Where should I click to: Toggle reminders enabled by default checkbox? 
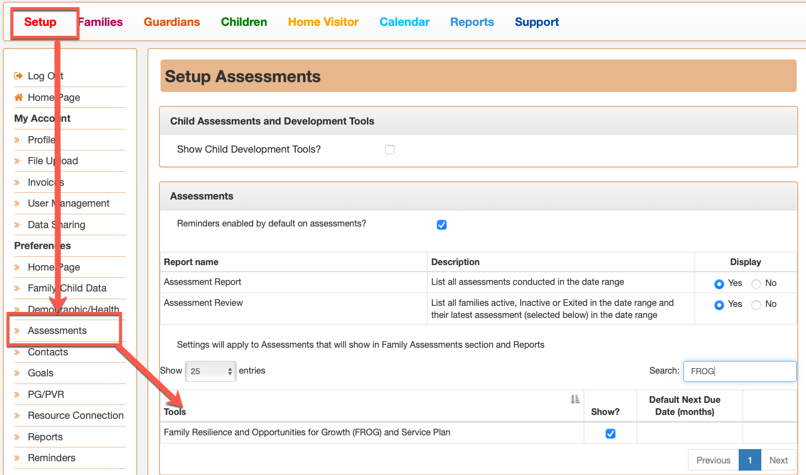click(x=442, y=225)
